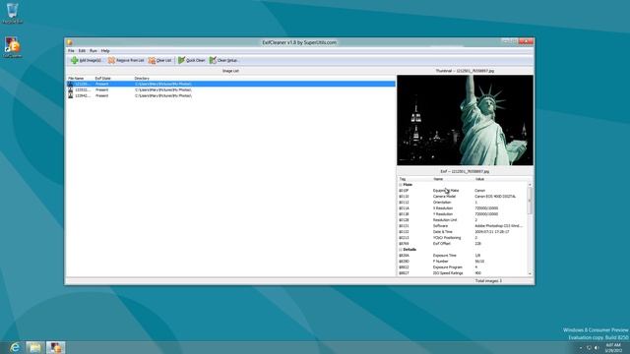Click the ExifCleaner taskbar icon
The image size is (630, 354).
(55, 347)
